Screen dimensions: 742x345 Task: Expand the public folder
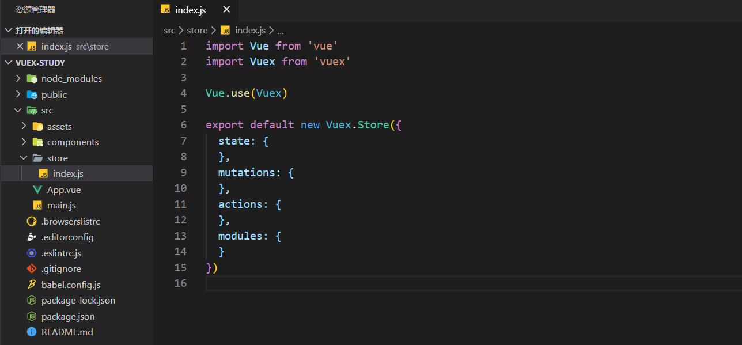[18, 94]
